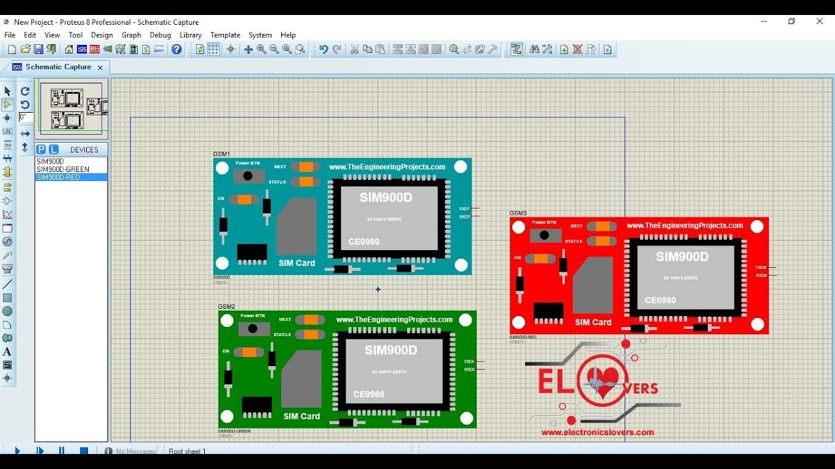Click the overview thumbnail of the schematic
Viewport: 835px width, 469px height.
point(71,109)
